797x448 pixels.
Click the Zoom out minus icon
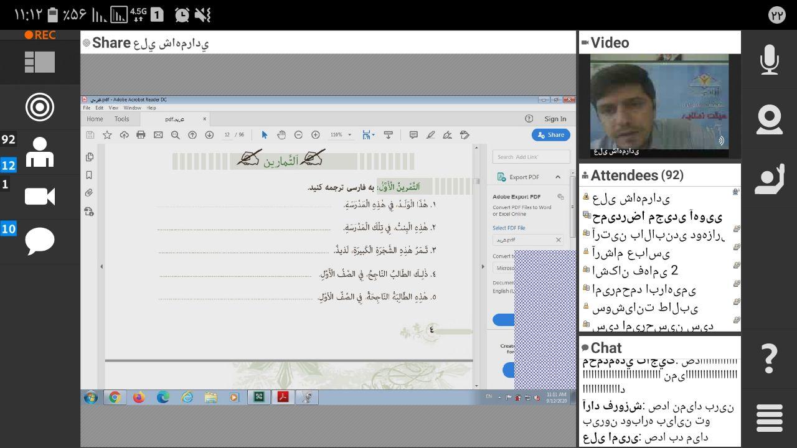coord(298,135)
